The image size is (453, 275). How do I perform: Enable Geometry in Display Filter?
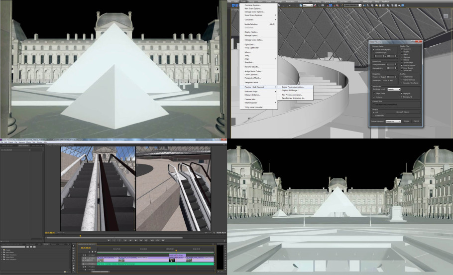[x=402, y=49]
